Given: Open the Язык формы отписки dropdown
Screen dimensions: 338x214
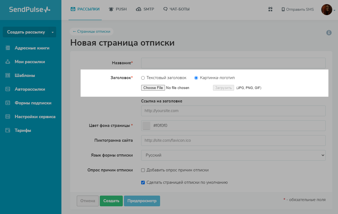Looking at the screenshot, I should (233, 155).
